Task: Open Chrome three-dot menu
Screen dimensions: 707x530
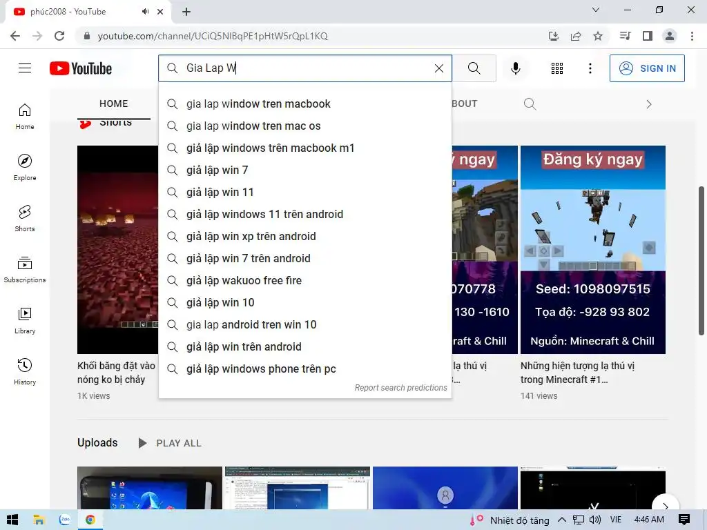Action: point(692,36)
